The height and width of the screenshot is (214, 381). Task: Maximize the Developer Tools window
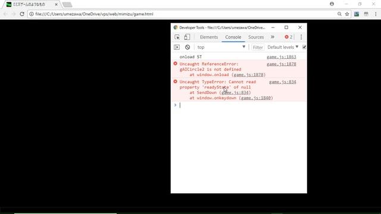pyautogui.click(x=286, y=27)
